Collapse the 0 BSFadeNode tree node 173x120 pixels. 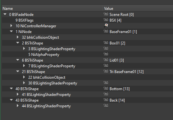(5, 14)
